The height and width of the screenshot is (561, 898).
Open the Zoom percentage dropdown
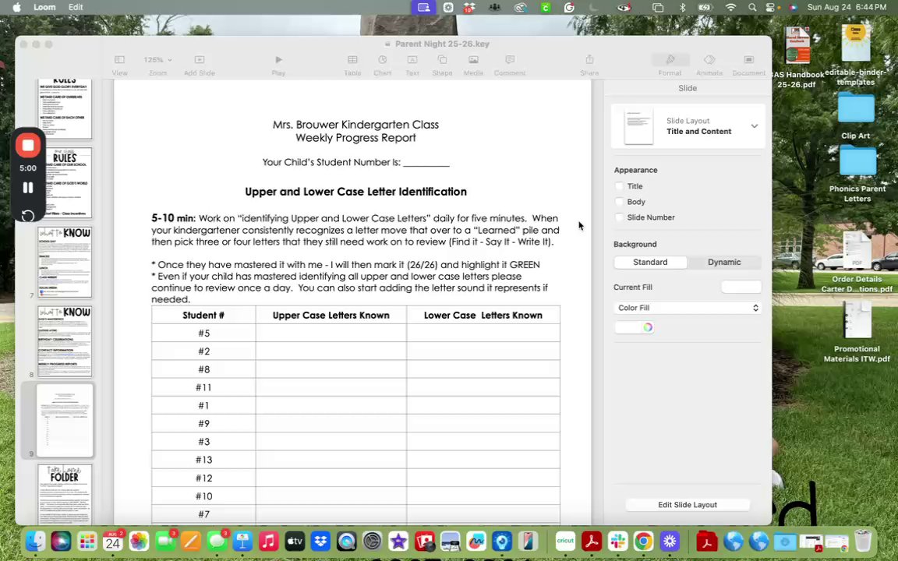point(157,60)
